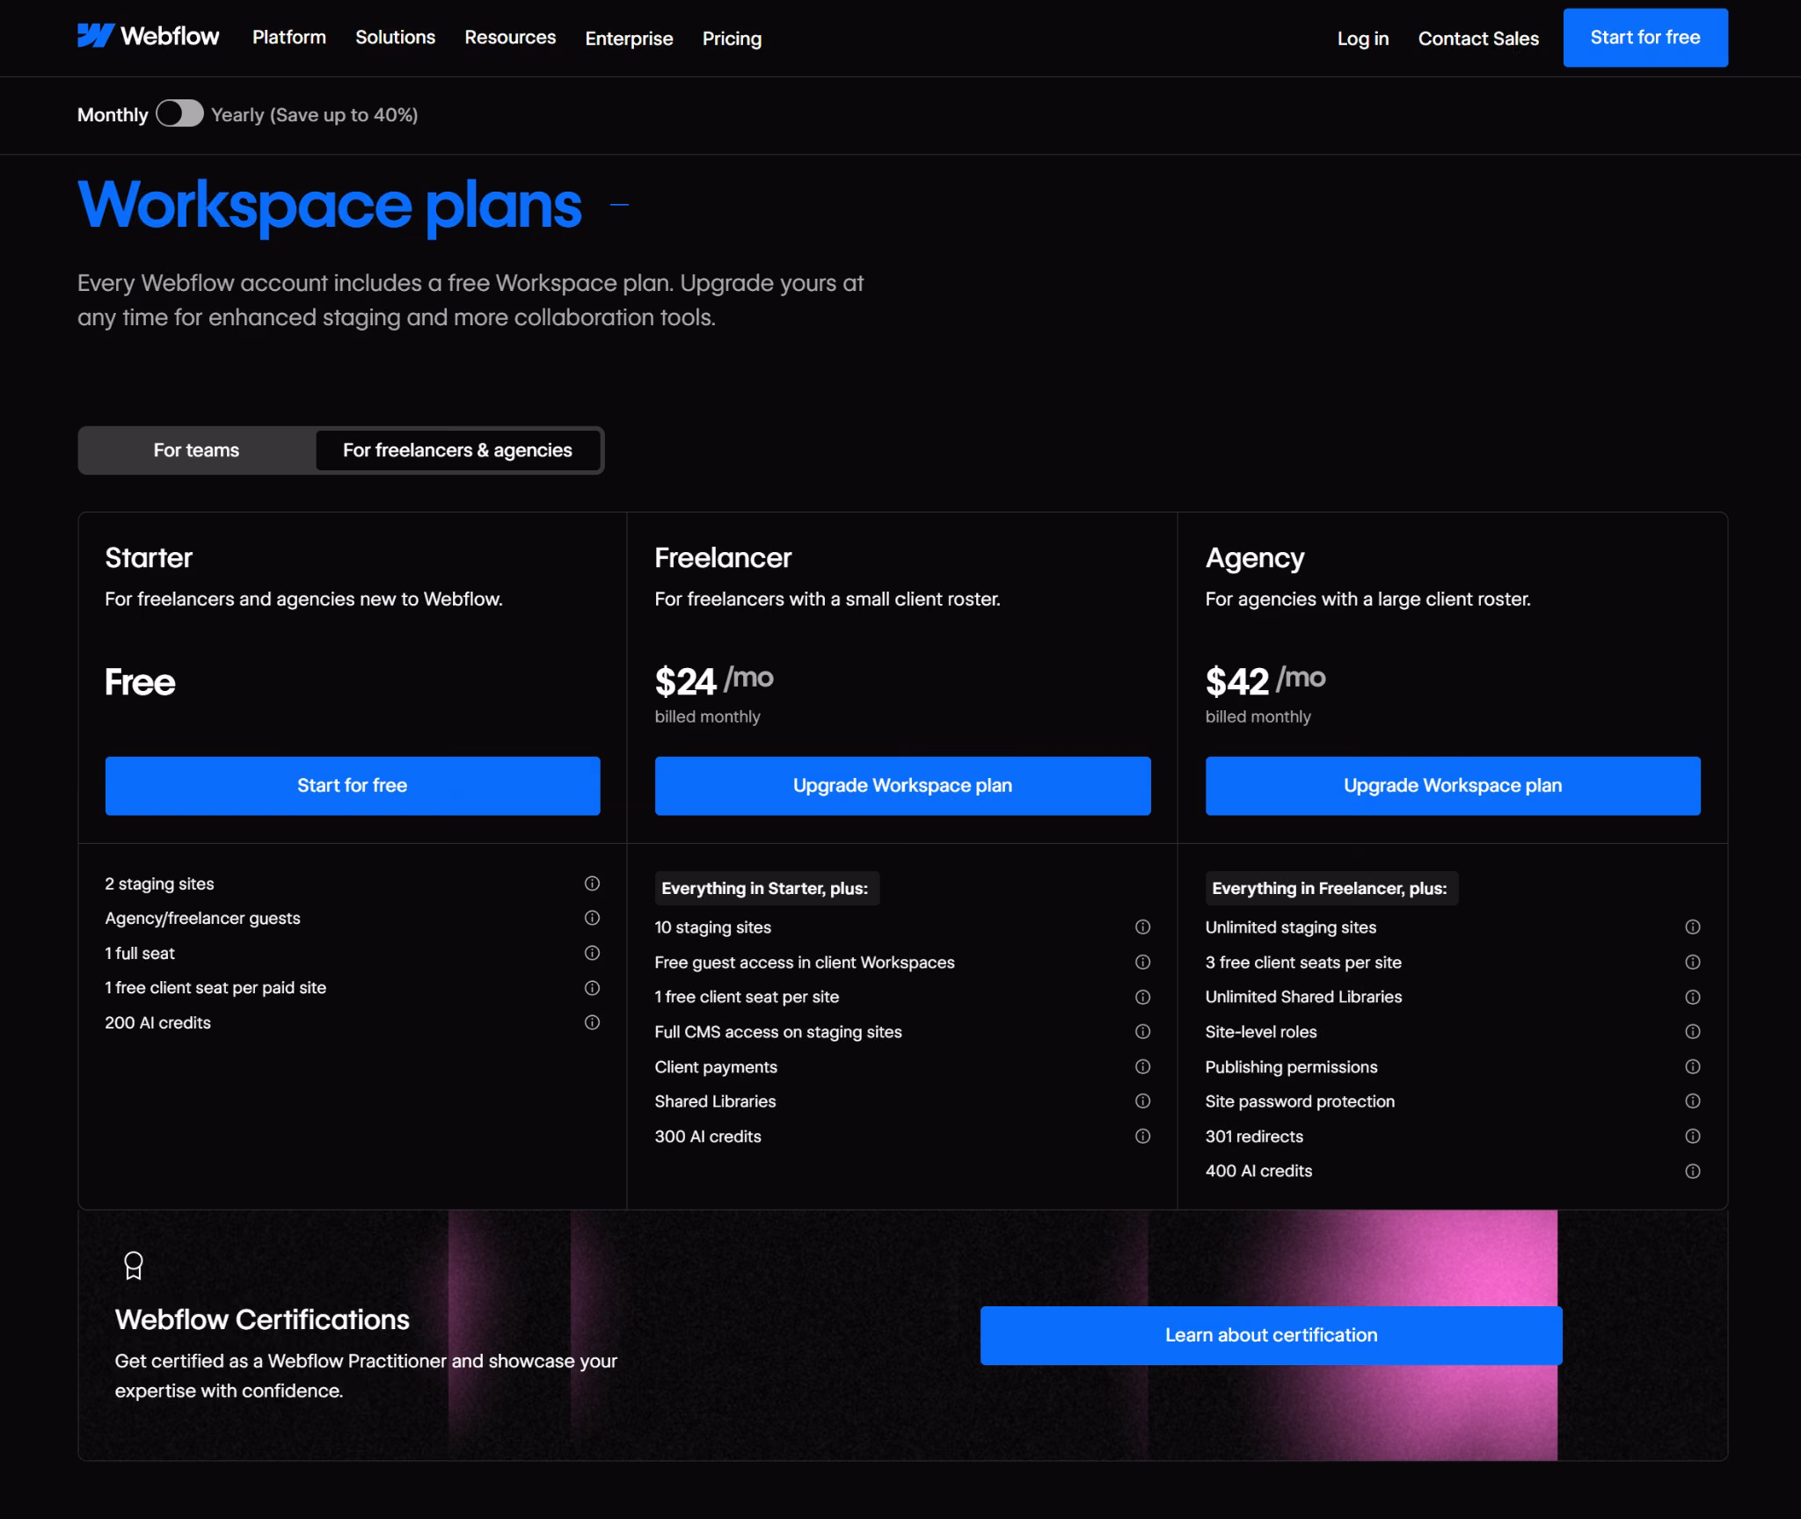Show info for 301 redirects

1692,1136
